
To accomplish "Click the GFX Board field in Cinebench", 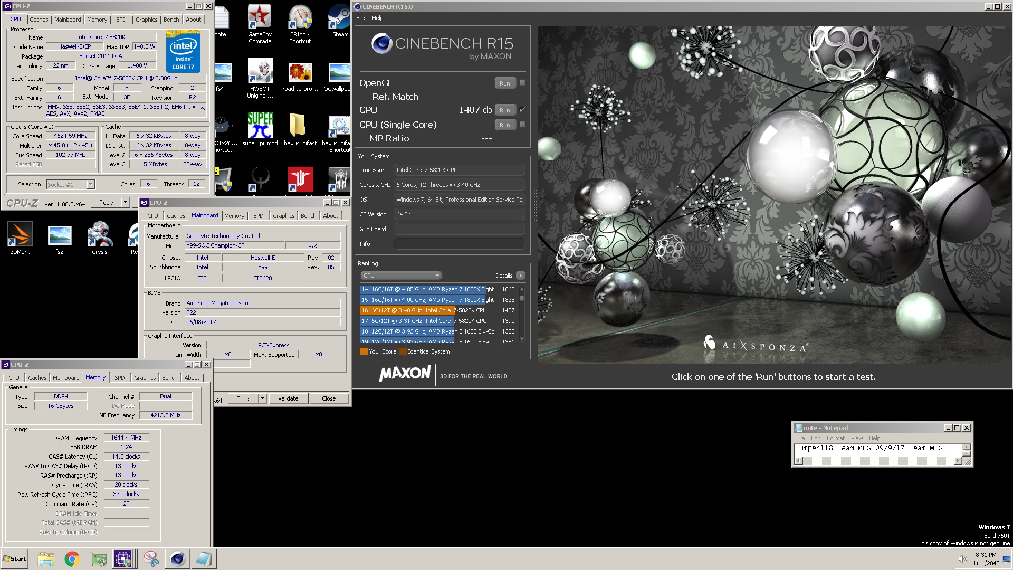I will tap(459, 229).
